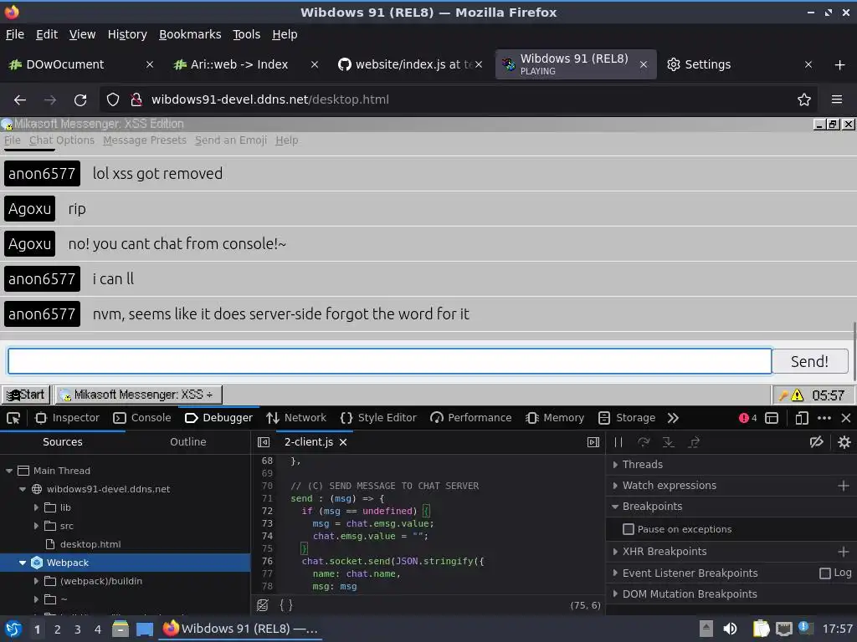This screenshot has height=642, width=857.
Task: Collapse the Webpack node
Action: point(23,563)
